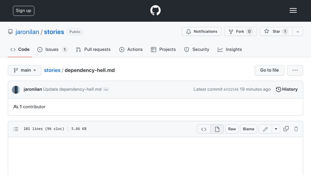Click the repository book icon

point(10,32)
